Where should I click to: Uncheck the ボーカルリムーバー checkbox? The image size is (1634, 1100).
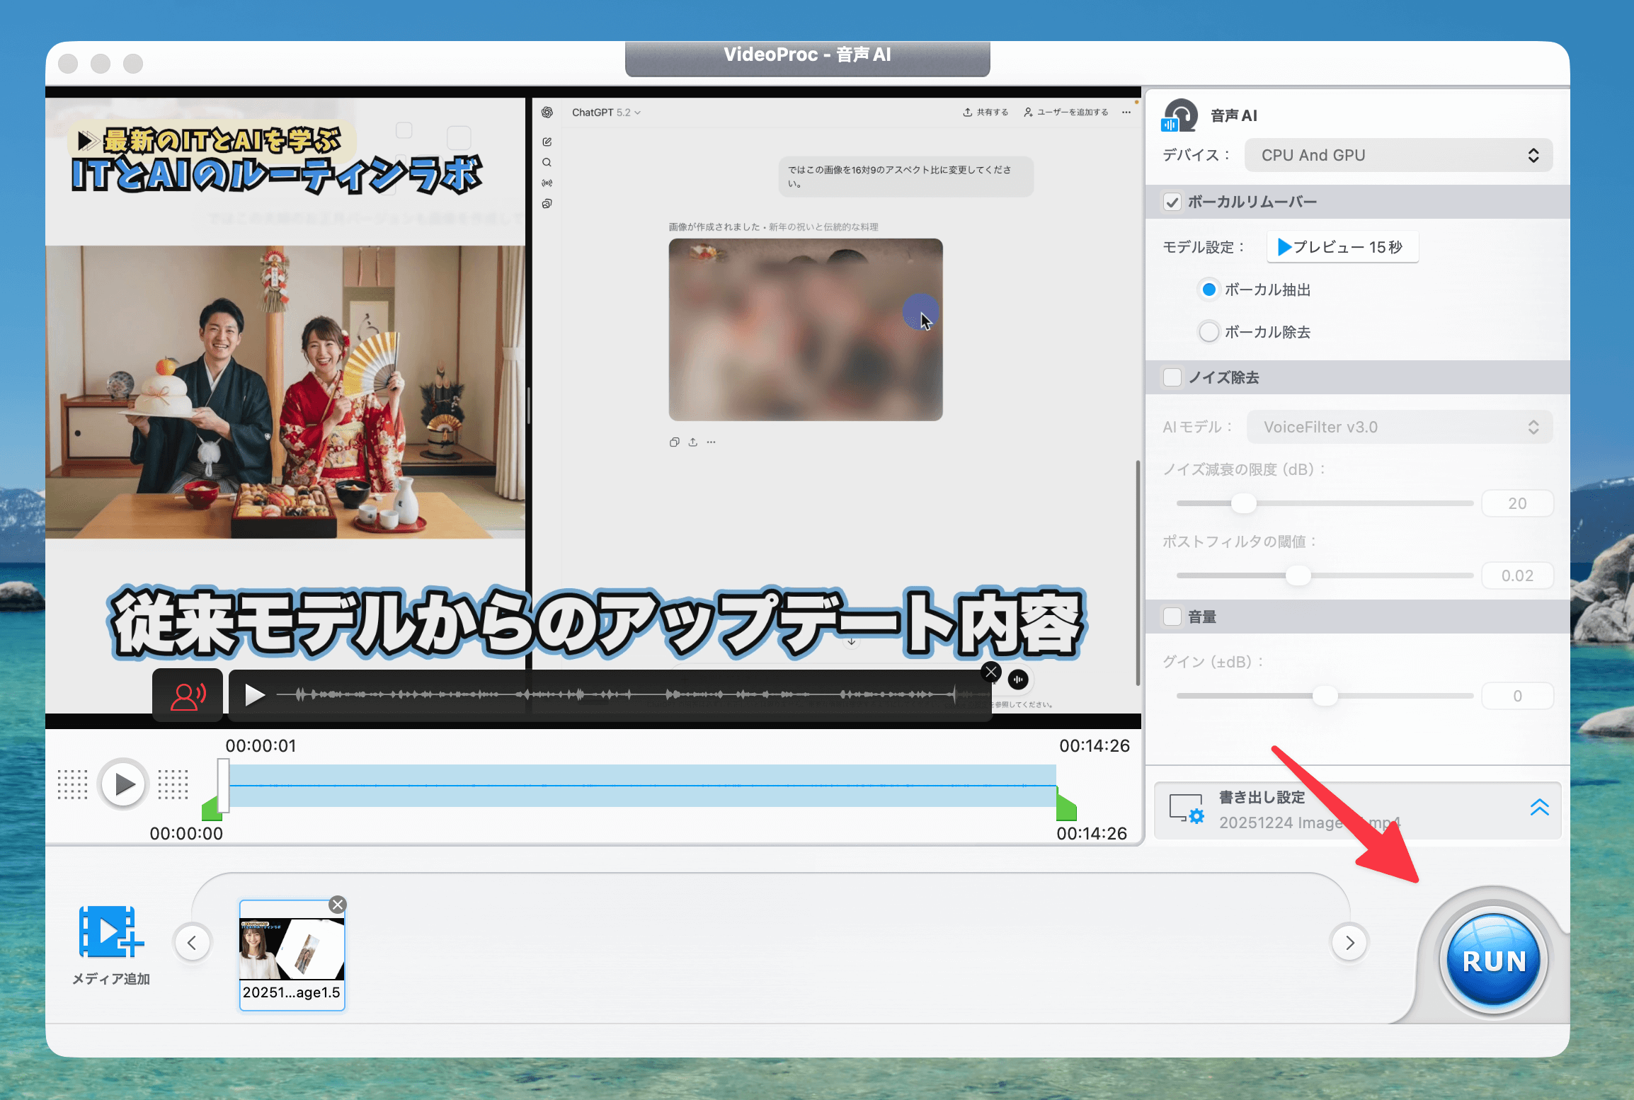[1172, 202]
